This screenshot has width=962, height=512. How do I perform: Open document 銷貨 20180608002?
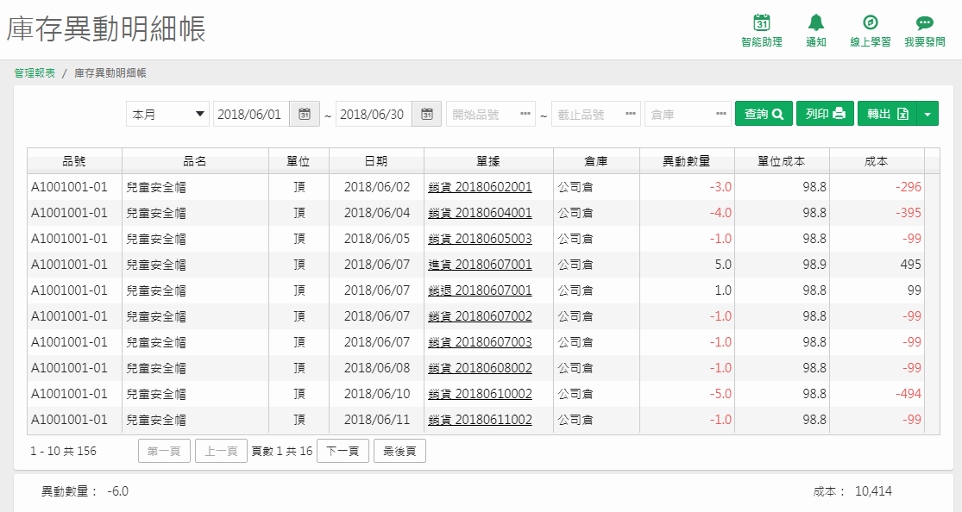pyautogui.click(x=480, y=368)
